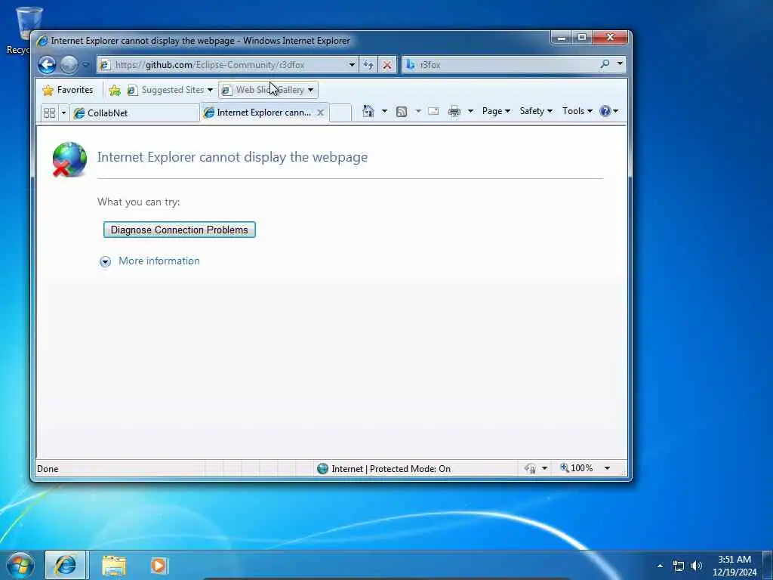Viewport: 773px width, 580px height.
Task: Open Windows Explorer folder taskbar icon
Action: [x=114, y=566]
